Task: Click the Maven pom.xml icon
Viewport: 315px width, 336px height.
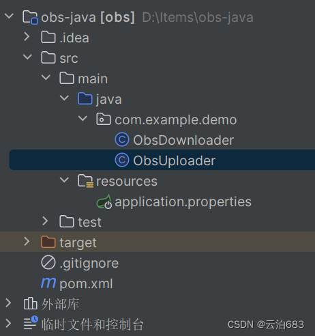Action: point(48,283)
